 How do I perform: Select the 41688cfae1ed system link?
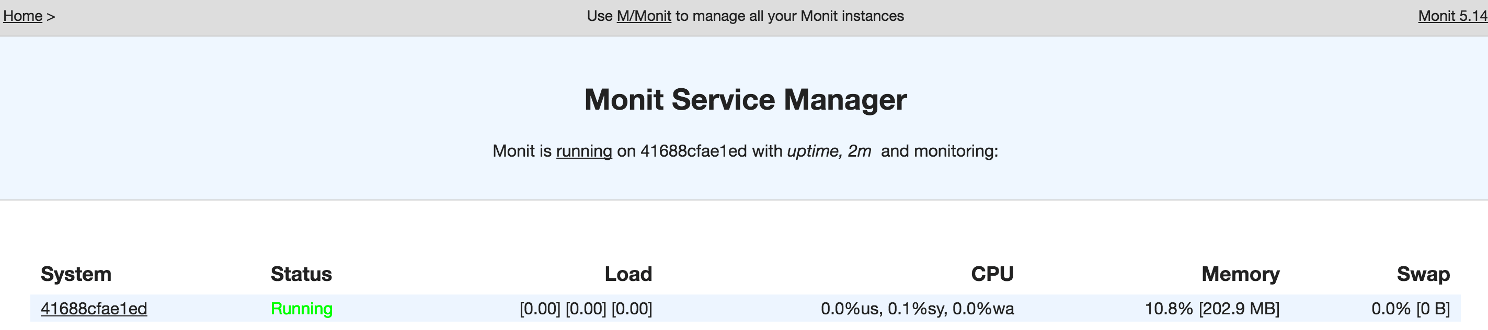click(x=94, y=309)
